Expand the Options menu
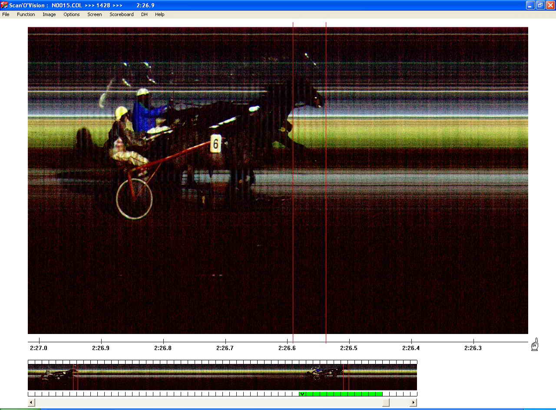This screenshot has width=556, height=410. click(72, 14)
